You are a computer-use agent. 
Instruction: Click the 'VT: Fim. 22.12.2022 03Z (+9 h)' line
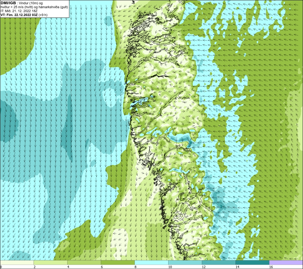coord(24,15)
